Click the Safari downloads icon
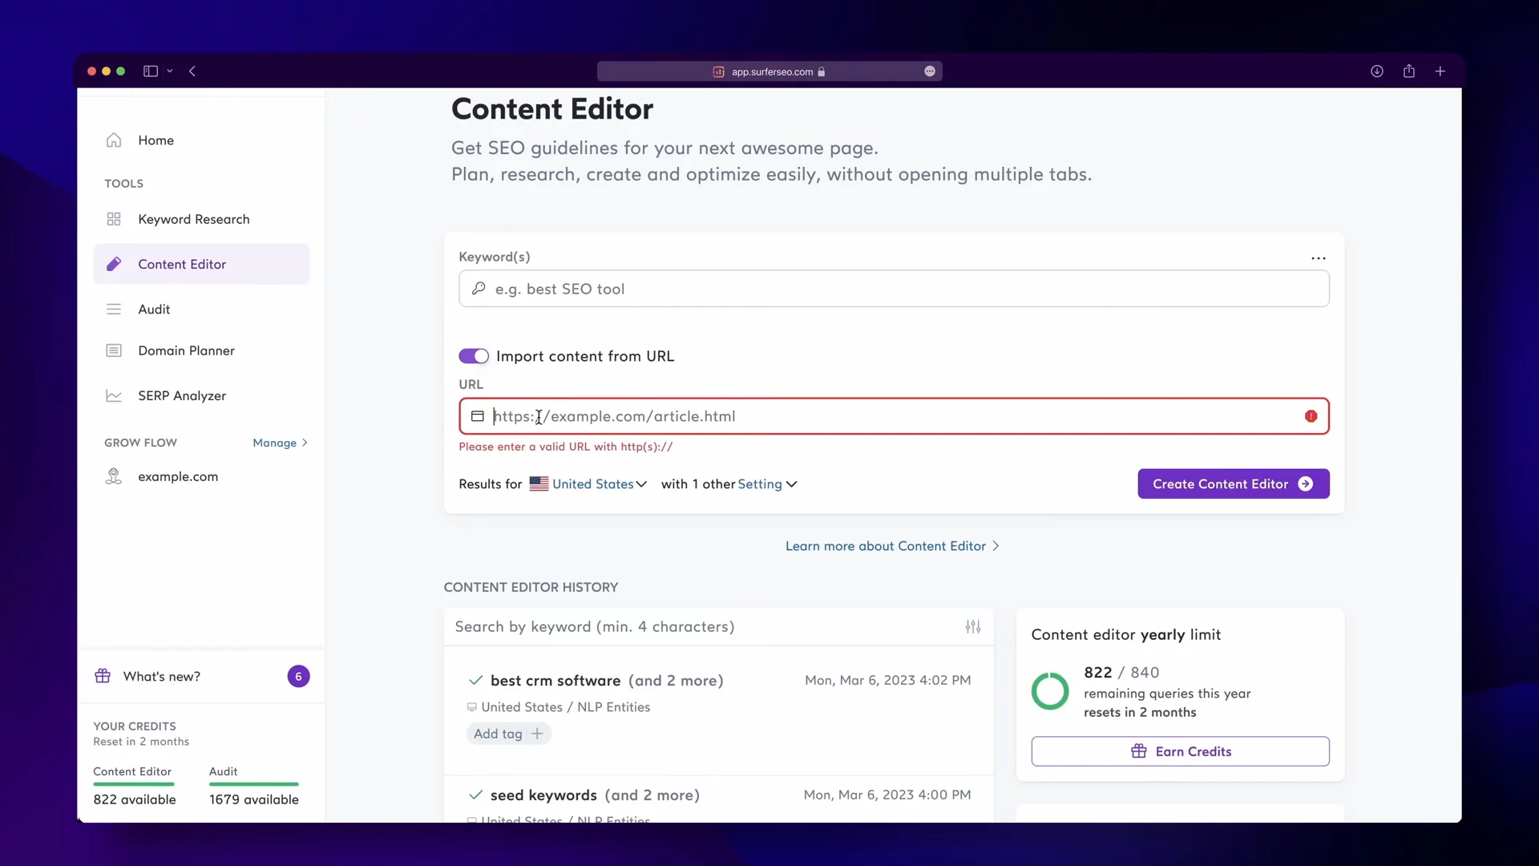This screenshot has height=866, width=1539. pyautogui.click(x=1376, y=71)
